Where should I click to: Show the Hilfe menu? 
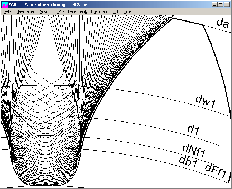coord(127,11)
